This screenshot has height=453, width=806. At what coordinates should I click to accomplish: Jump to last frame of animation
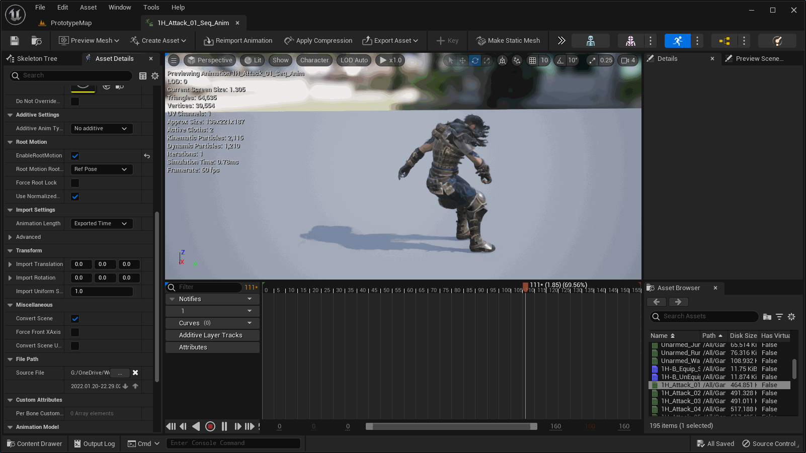pyautogui.click(x=250, y=426)
